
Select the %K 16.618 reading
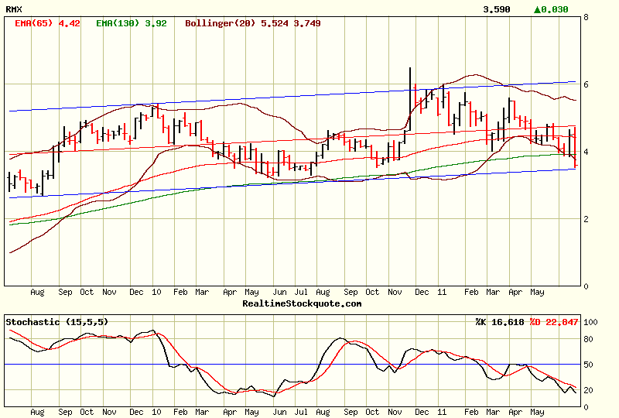[x=500, y=321]
